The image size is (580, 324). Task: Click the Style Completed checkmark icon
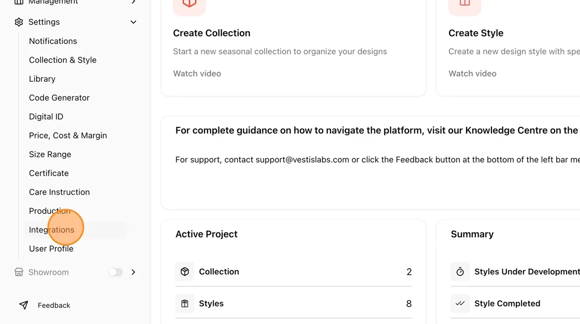point(460,304)
